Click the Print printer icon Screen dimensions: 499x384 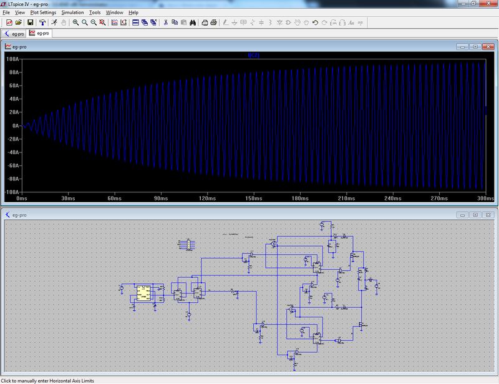point(213,22)
